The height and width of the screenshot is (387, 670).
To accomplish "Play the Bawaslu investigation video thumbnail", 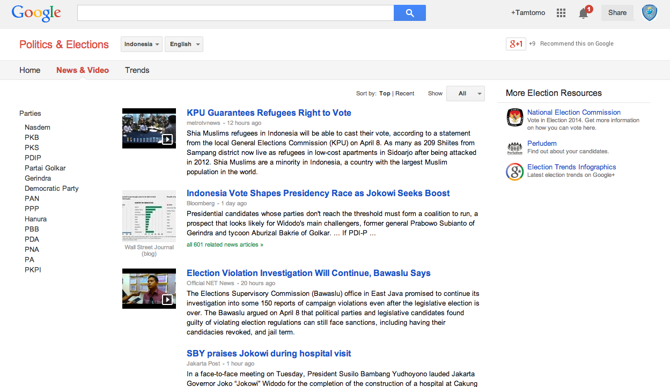I will (149, 288).
